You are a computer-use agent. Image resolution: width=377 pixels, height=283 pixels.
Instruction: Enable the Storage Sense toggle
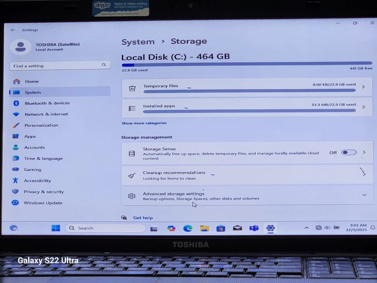349,153
